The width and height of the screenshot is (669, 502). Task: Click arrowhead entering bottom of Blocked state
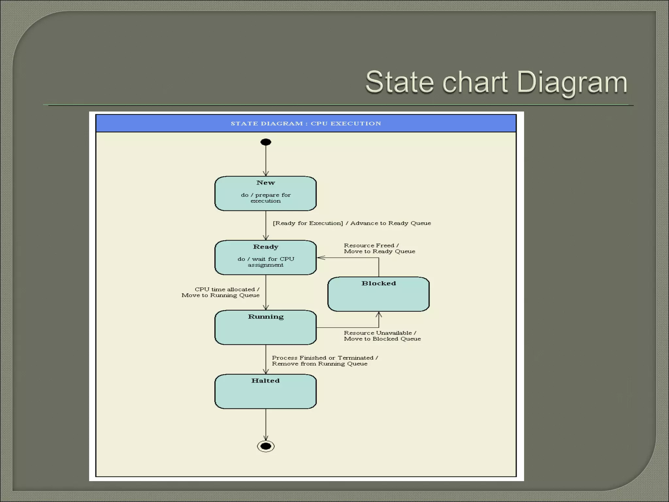click(379, 314)
